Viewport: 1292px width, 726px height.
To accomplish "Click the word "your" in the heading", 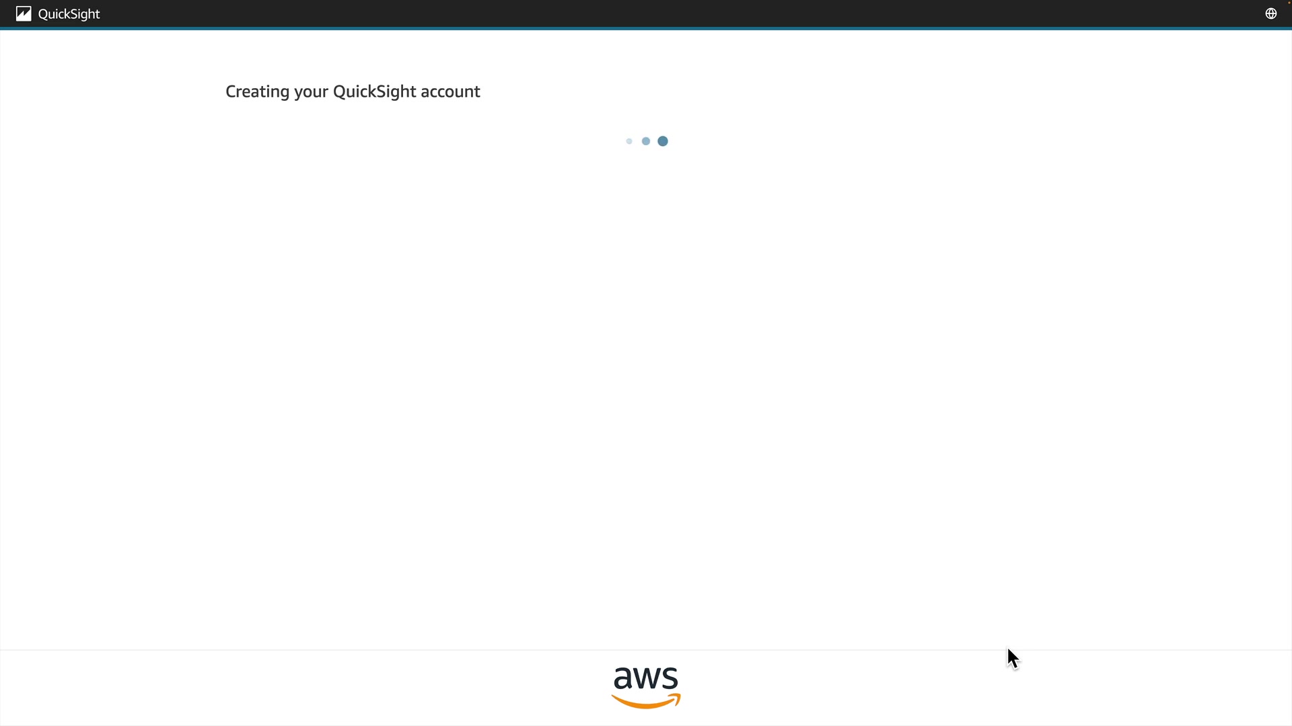I will coord(311,91).
